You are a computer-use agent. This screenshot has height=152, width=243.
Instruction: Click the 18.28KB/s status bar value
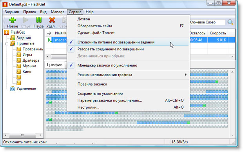pyautogui.click(x=180, y=142)
